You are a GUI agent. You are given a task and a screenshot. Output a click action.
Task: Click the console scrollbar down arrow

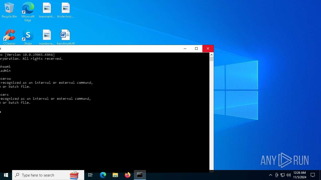[x=211, y=170]
